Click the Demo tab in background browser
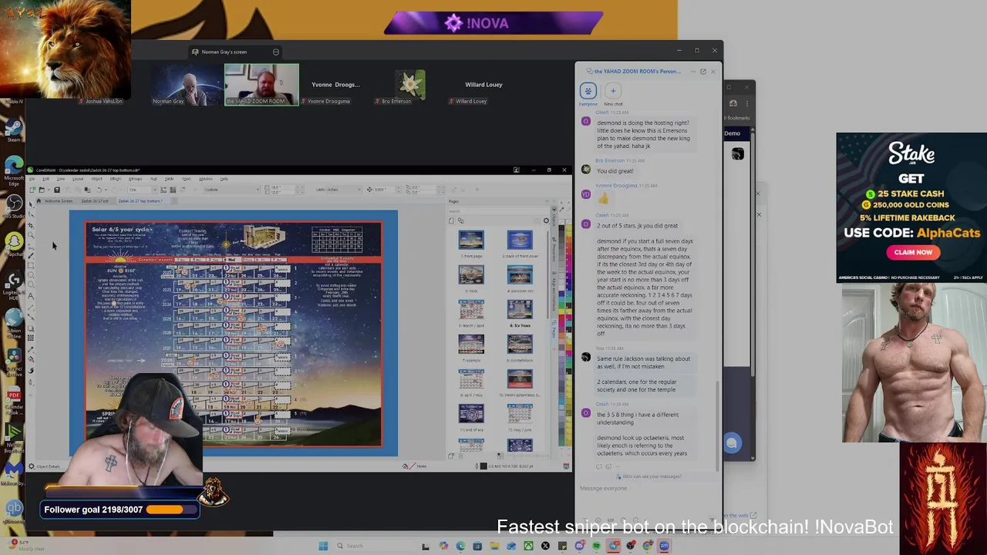 (x=732, y=133)
